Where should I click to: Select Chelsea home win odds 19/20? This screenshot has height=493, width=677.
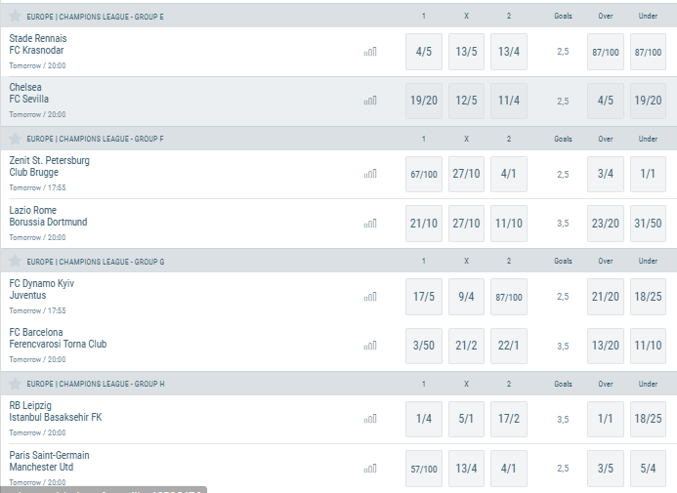click(424, 101)
